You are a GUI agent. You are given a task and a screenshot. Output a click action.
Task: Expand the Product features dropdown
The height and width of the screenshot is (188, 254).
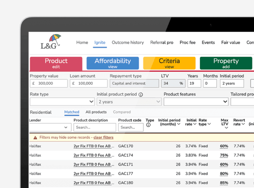pyautogui.click(x=196, y=102)
